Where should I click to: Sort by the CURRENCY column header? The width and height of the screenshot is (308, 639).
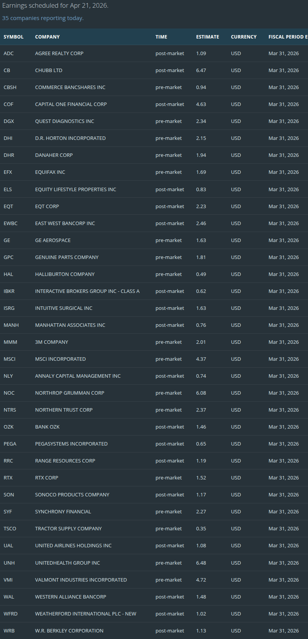[244, 37]
